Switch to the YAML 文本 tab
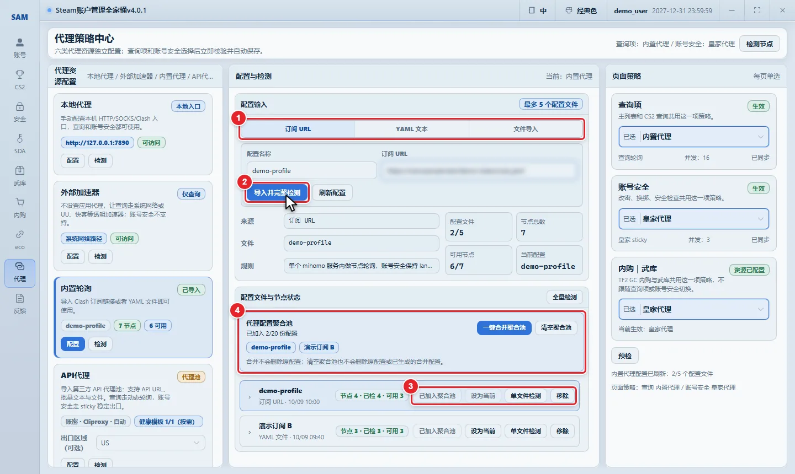 (412, 129)
